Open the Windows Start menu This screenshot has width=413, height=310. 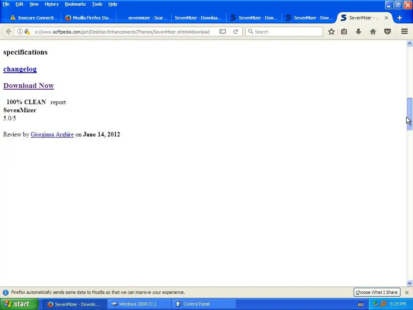pos(19,304)
